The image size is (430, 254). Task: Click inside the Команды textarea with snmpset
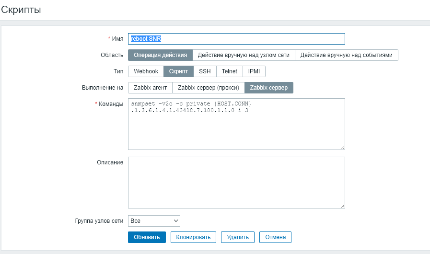(236, 124)
